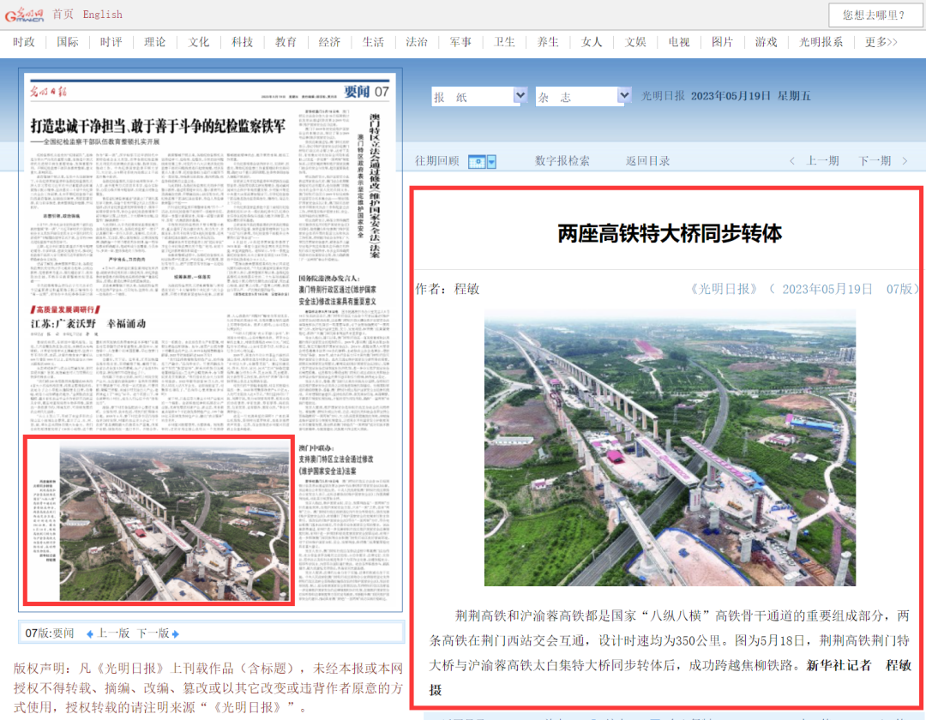Open the 生活 navigation item
The height and width of the screenshot is (720, 926).
click(x=373, y=42)
